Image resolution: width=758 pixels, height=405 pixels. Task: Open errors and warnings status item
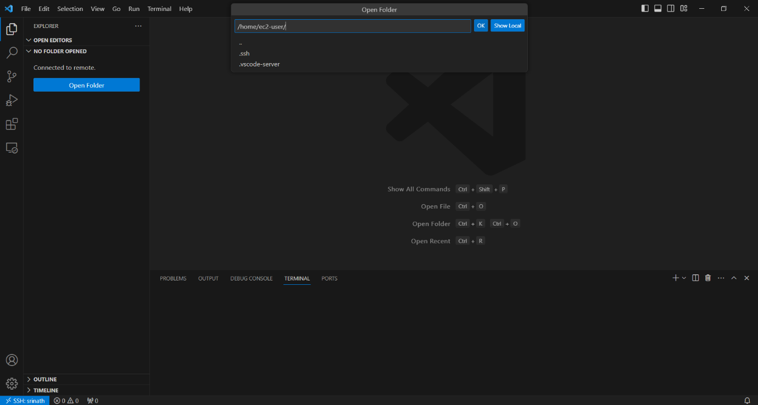click(x=66, y=401)
